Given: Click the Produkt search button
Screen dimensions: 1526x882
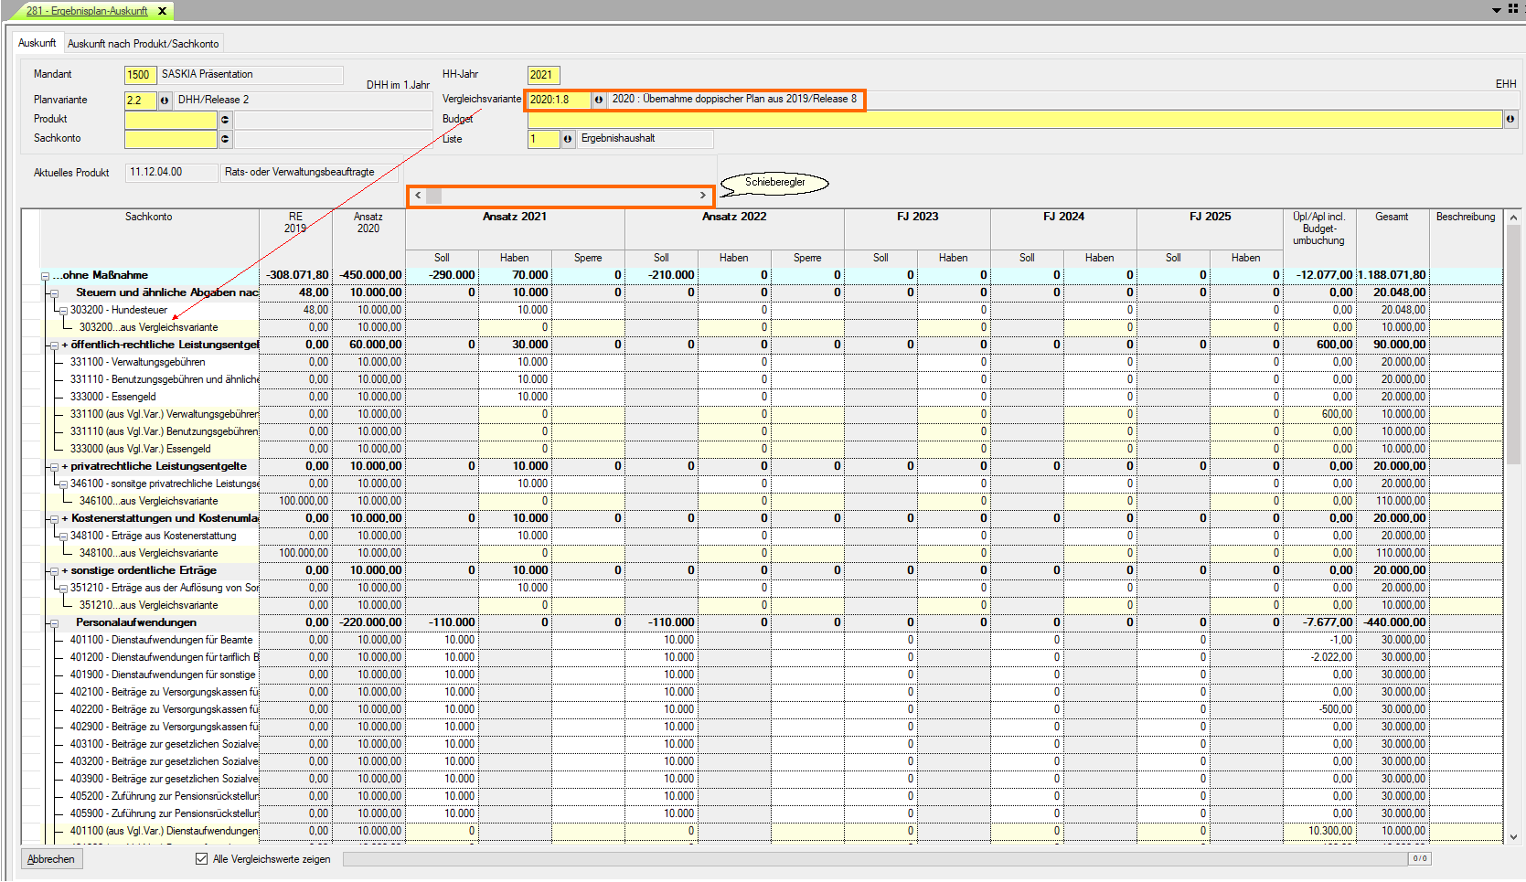Looking at the screenshot, I should (x=225, y=120).
